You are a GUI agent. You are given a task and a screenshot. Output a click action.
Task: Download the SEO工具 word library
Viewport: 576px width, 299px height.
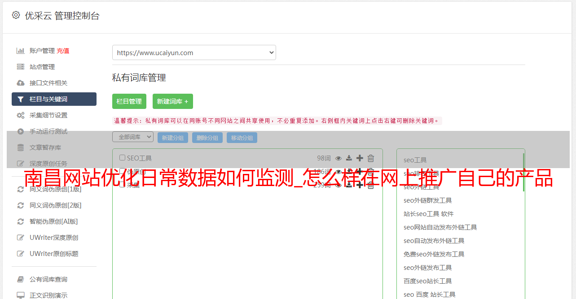point(349,158)
